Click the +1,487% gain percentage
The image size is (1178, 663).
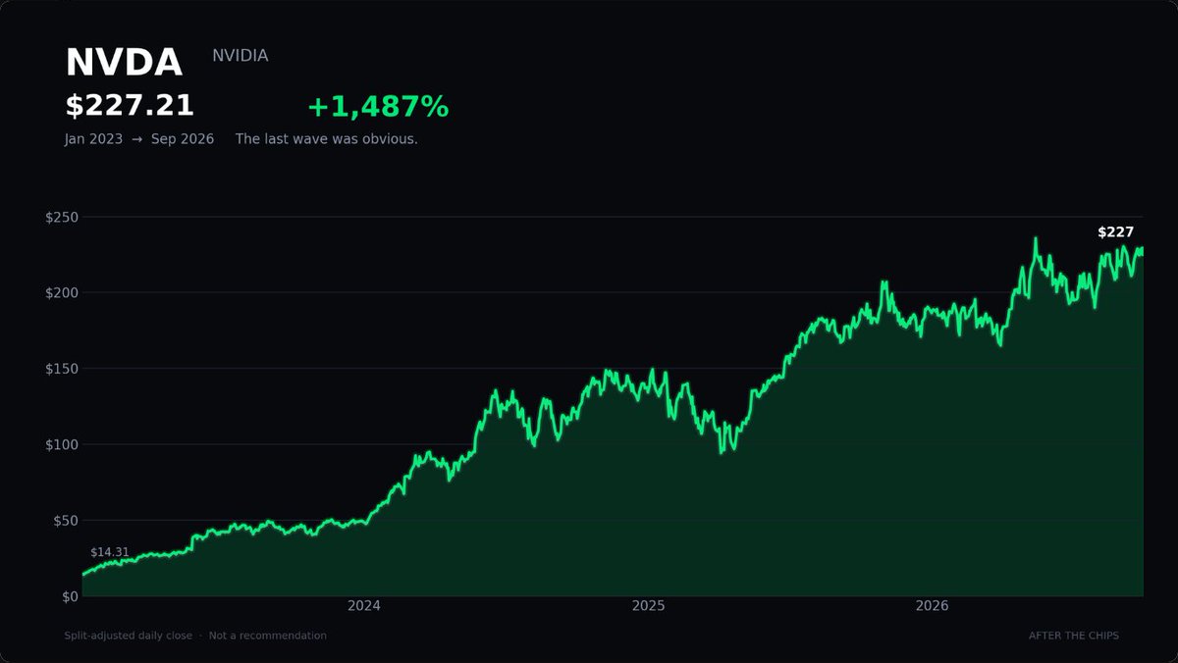click(378, 107)
